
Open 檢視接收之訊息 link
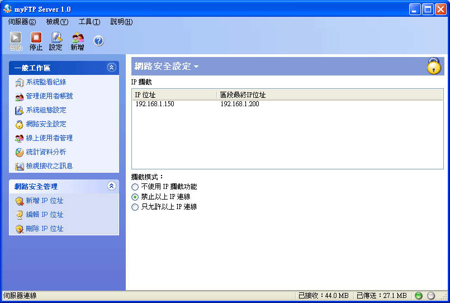49,166
